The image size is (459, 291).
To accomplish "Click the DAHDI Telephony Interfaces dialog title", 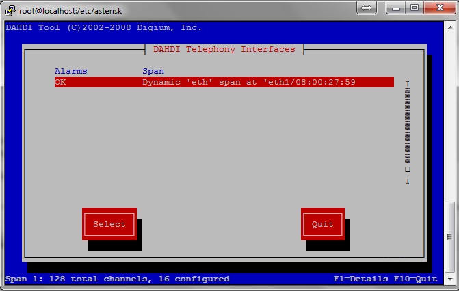I will [224, 49].
